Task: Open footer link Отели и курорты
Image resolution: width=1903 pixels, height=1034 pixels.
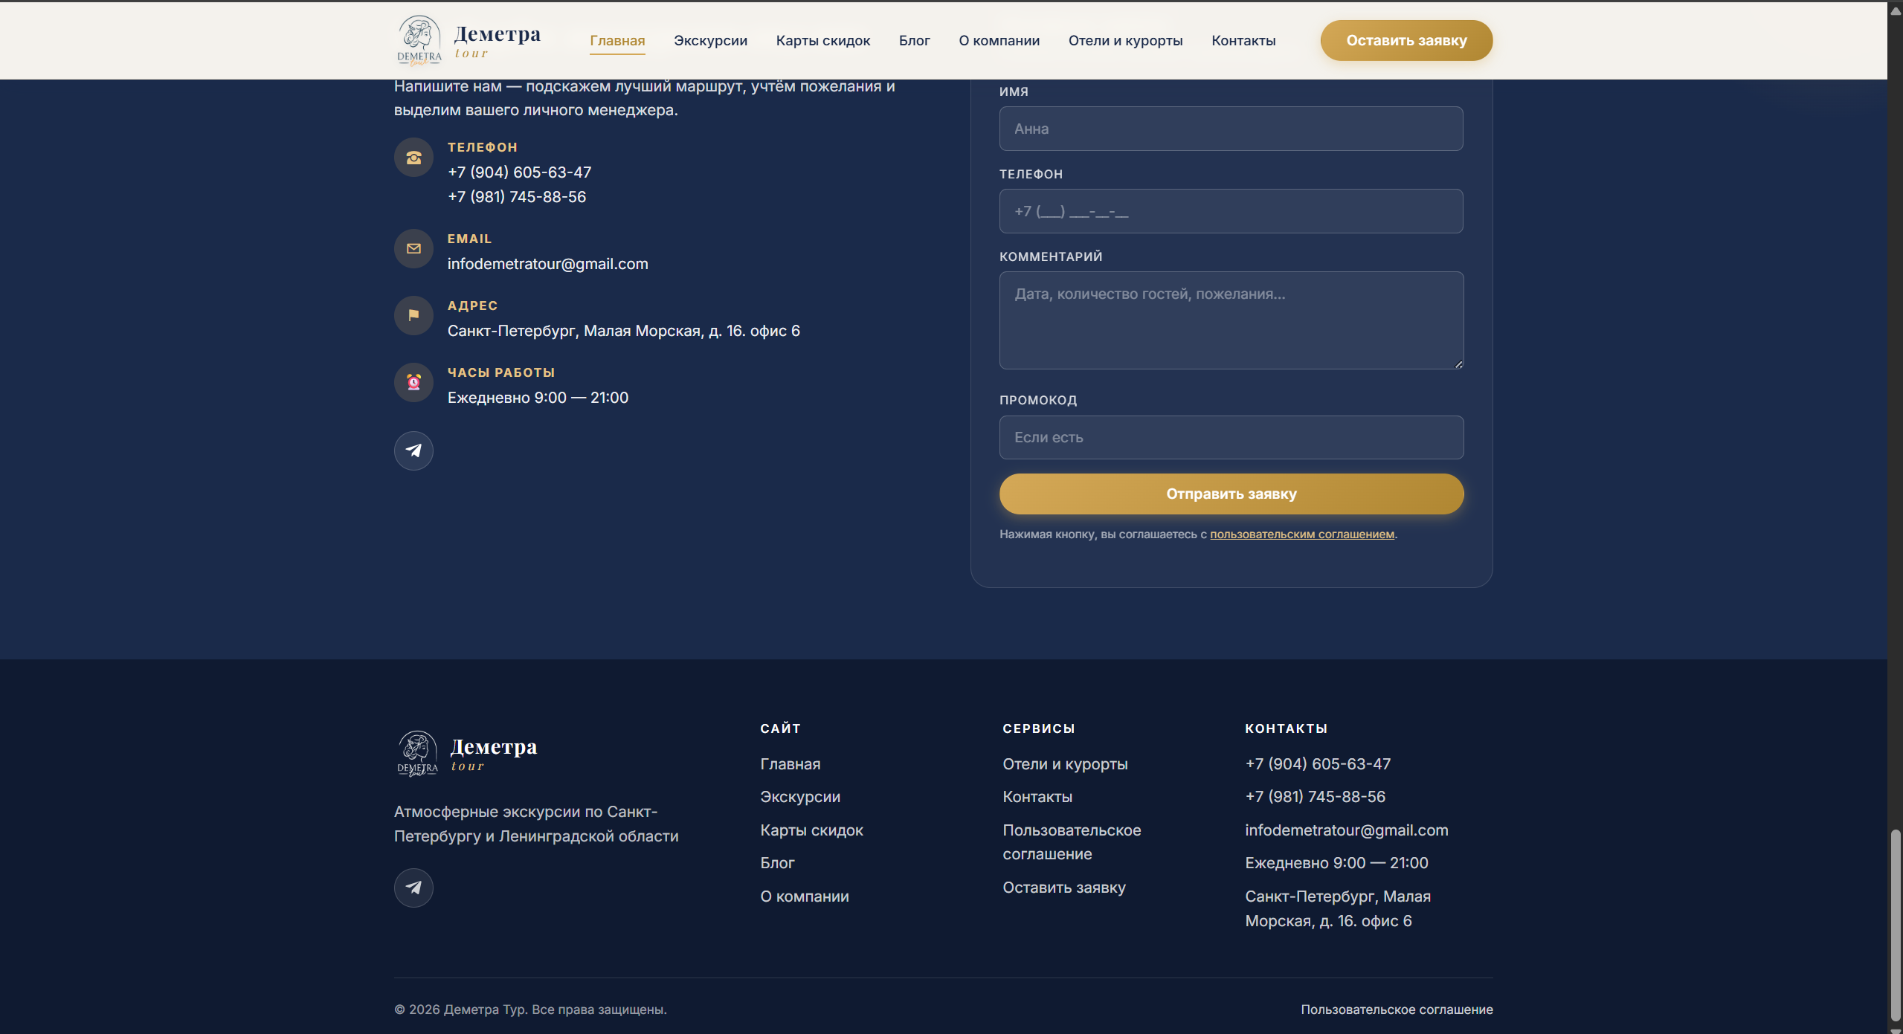Action: click(x=1065, y=764)
